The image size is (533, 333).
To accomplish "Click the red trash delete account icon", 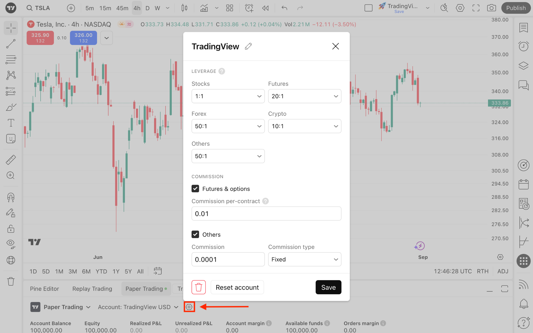I will tap(199, 287).
